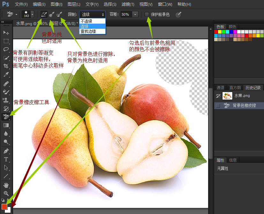This screenshot has height=214, width=264.
Task: Select the Path Selection tool
Action: tap(6, 168)
